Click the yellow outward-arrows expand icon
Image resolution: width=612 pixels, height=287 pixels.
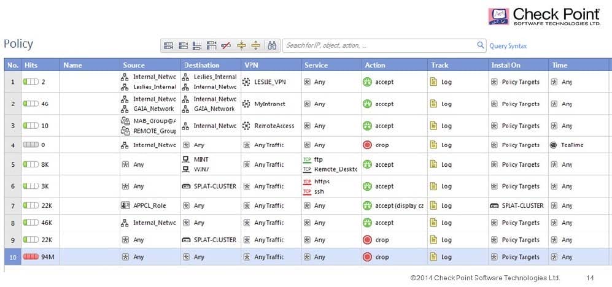point(255,45)
